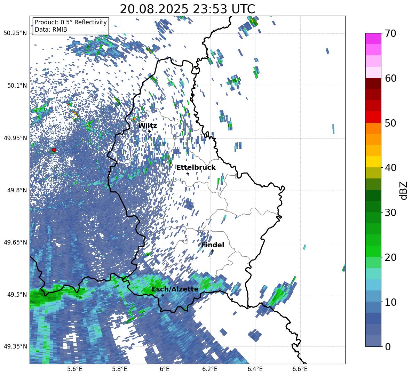Click the 6.6°E longitude label
Screen dimensions: 412x376
tap(300, 369)
